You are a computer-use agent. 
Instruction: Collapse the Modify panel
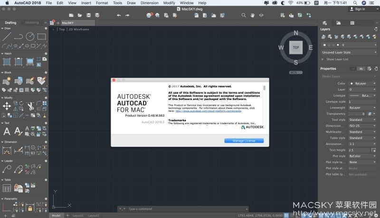2,98
